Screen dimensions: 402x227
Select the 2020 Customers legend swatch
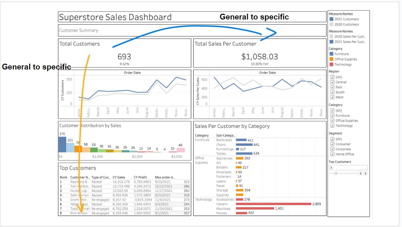click(x=331, y=24)
